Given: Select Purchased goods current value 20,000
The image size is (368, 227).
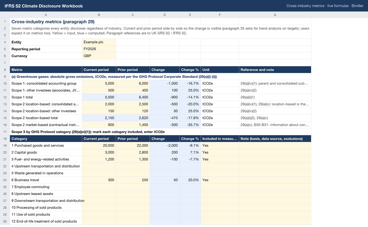Looking at the screenshot, I should click(99, 145).
